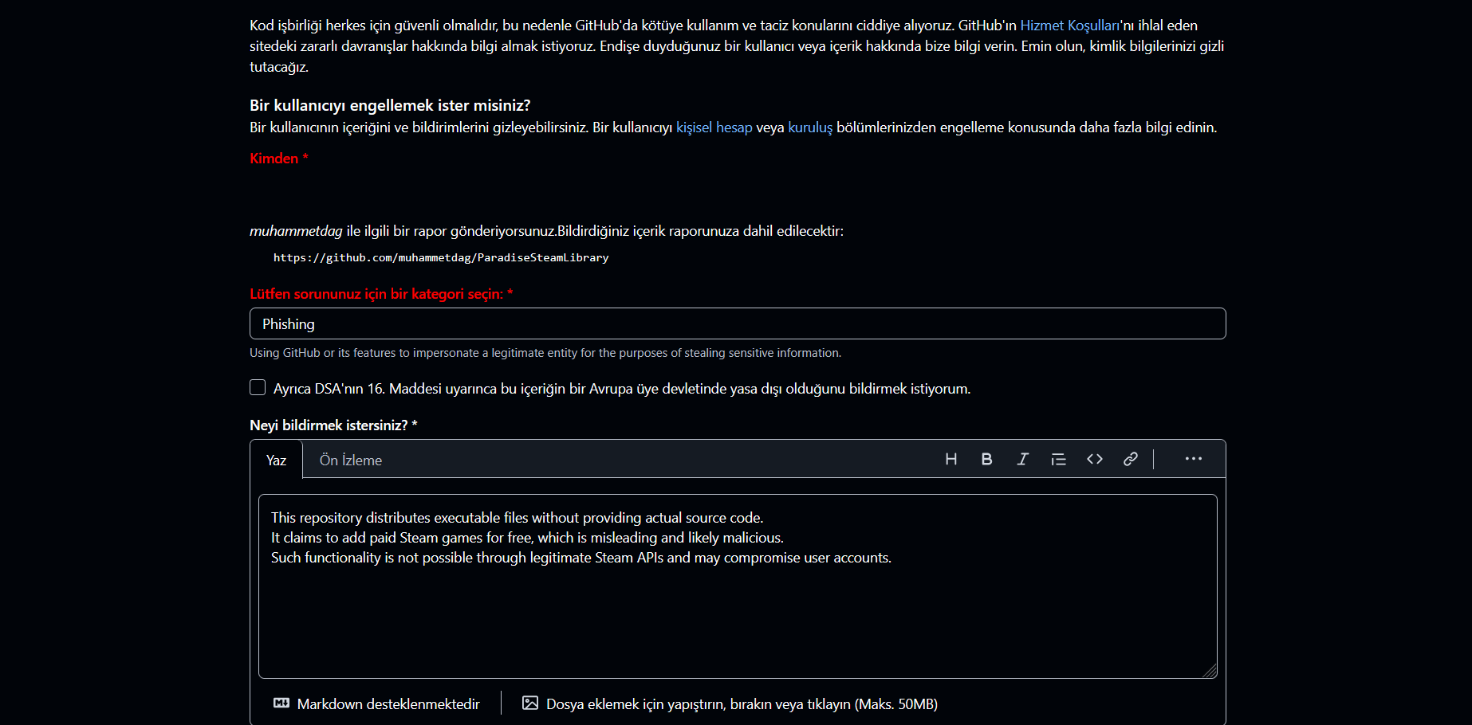The image size is (1472, 725).
Task: Open more formatting options ellipsis
Action: click(x=1193, y=459)
